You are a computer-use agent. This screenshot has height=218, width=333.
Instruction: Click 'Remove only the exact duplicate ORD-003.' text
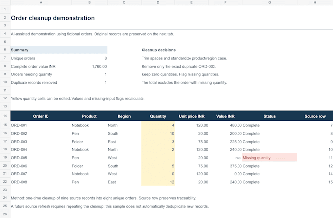[x=179, y=66]
